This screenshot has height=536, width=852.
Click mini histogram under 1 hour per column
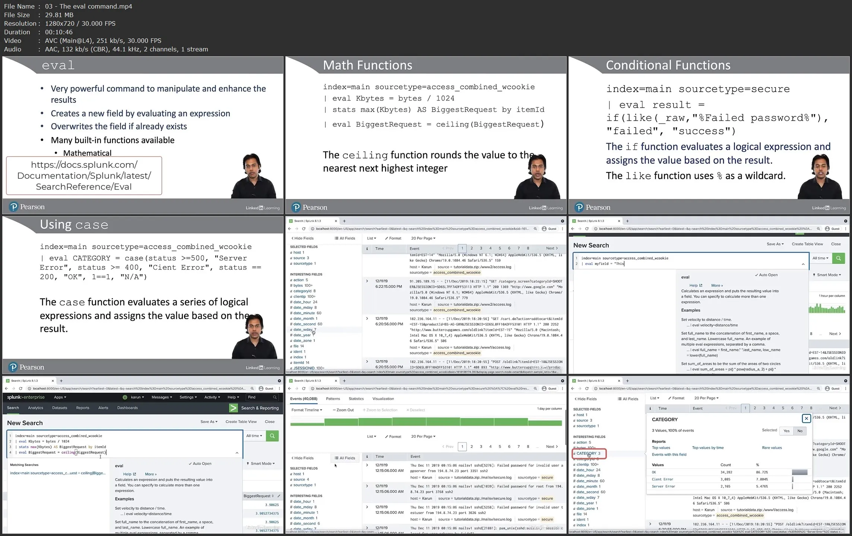coord(827,308)
